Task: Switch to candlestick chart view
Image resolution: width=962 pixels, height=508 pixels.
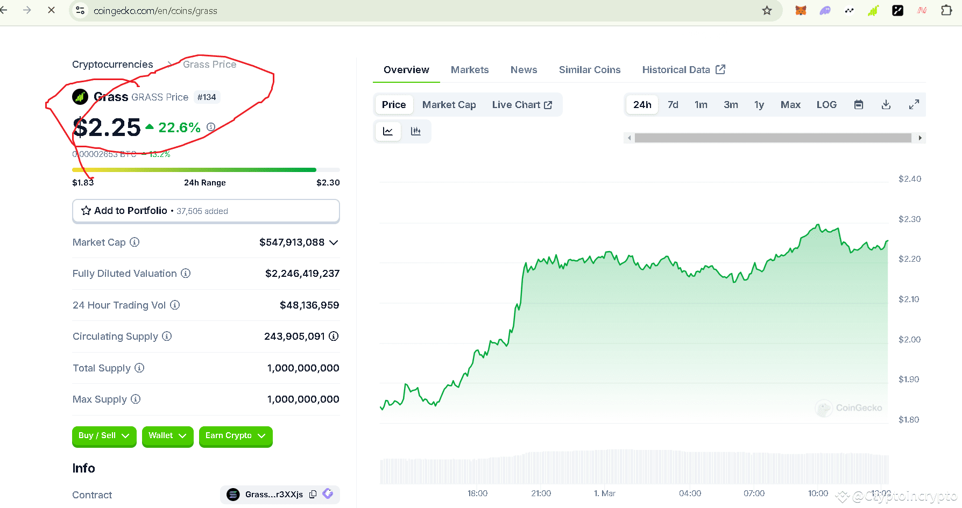Action: pyautogui.click(x=416, y=131)
